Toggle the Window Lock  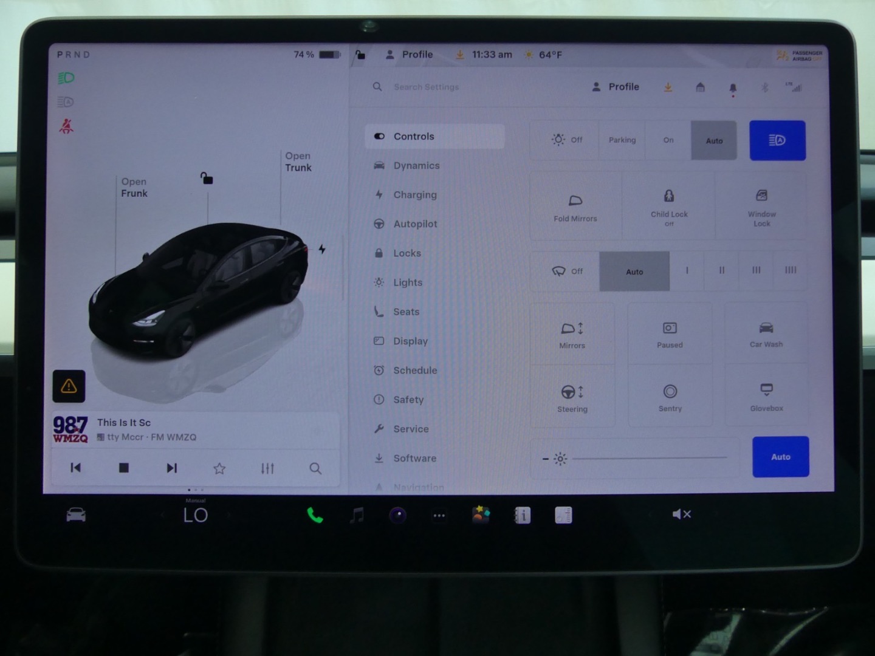[761, 205]
